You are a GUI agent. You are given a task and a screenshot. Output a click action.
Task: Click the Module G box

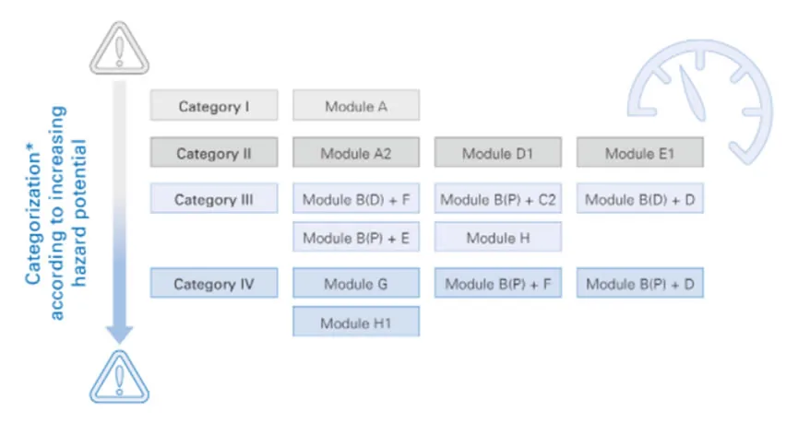356,283
